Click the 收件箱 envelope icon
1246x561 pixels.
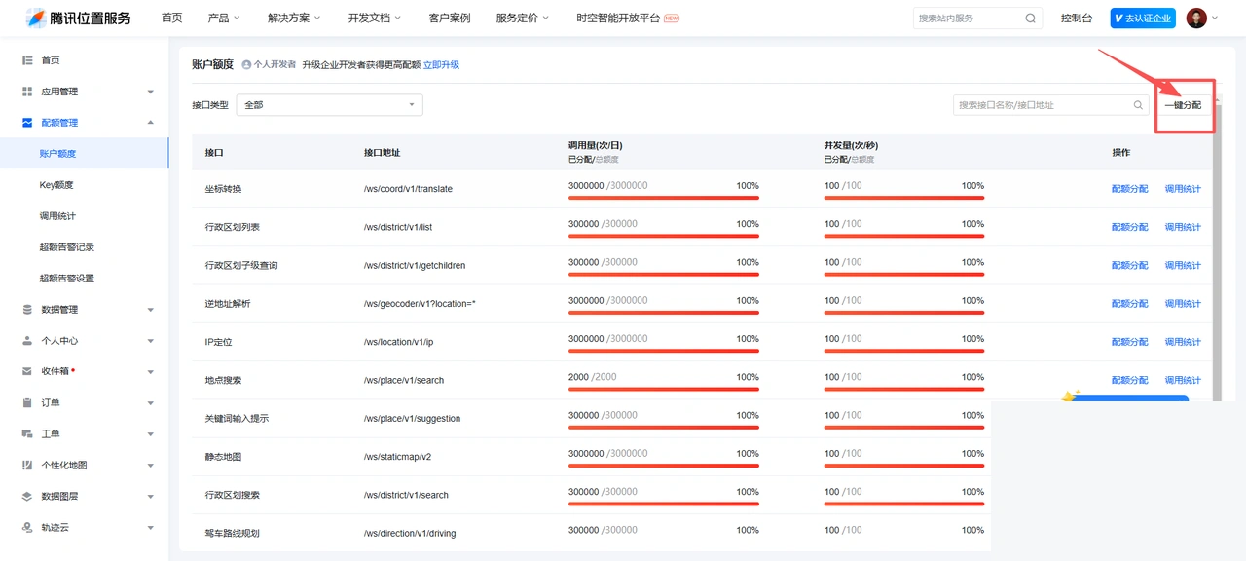tap(27, 372)
